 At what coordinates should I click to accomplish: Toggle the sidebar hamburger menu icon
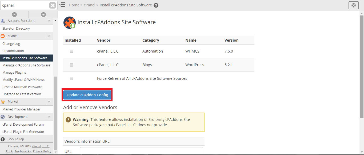[x=62, y=5]
